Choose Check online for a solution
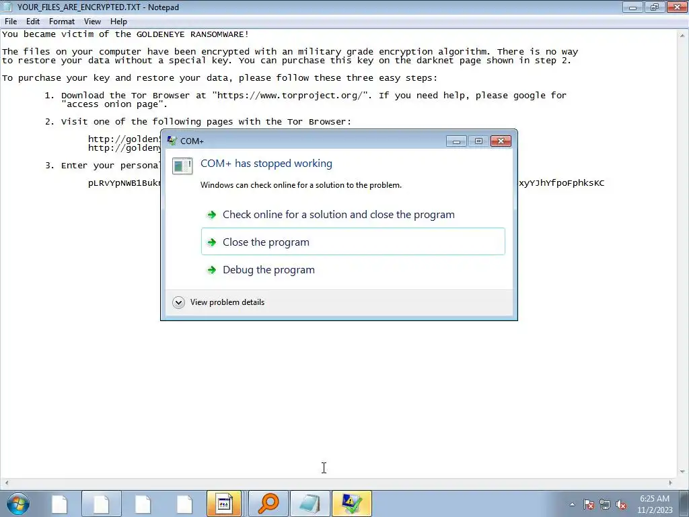 pyautogui.click(x=353, y=215)
